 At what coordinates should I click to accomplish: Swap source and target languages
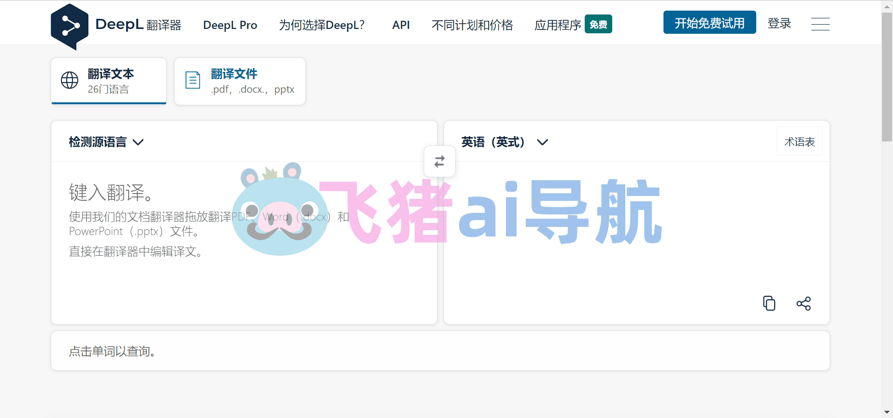point(439,161)
